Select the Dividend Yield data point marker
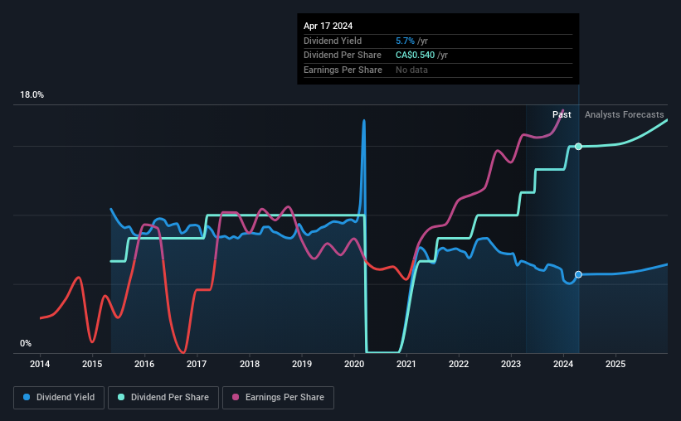The height and width of the screenshot is (421, 681). (x=578, y=274)
